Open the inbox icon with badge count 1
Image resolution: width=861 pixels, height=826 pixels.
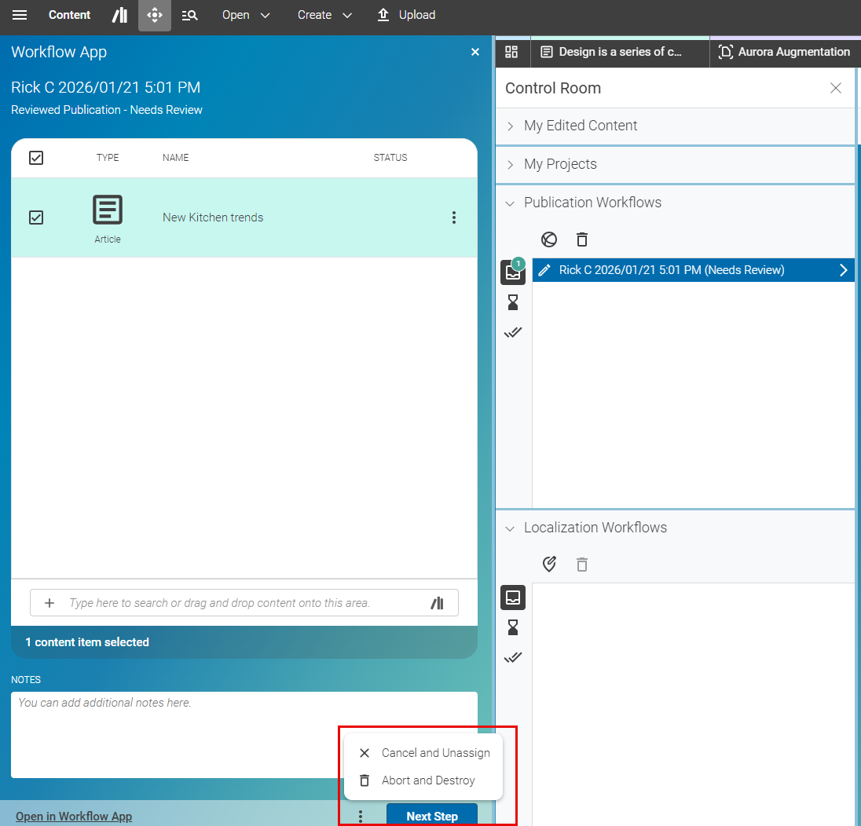513,272
